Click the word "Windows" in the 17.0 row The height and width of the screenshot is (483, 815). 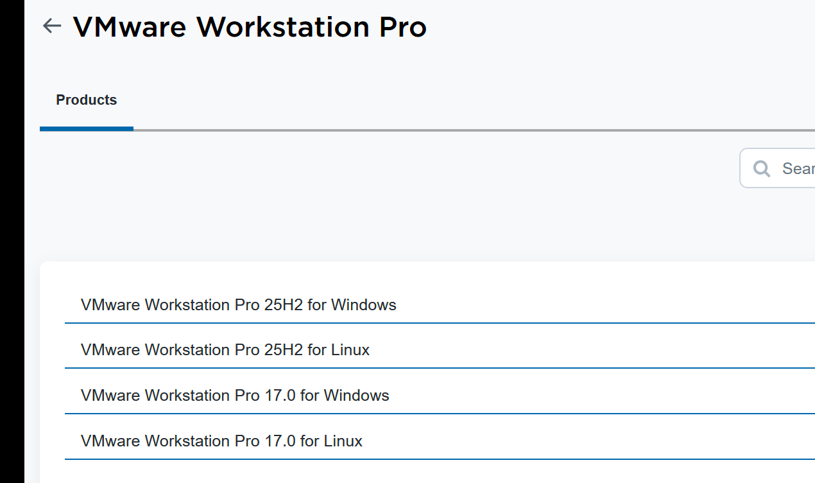pos(356,395)
